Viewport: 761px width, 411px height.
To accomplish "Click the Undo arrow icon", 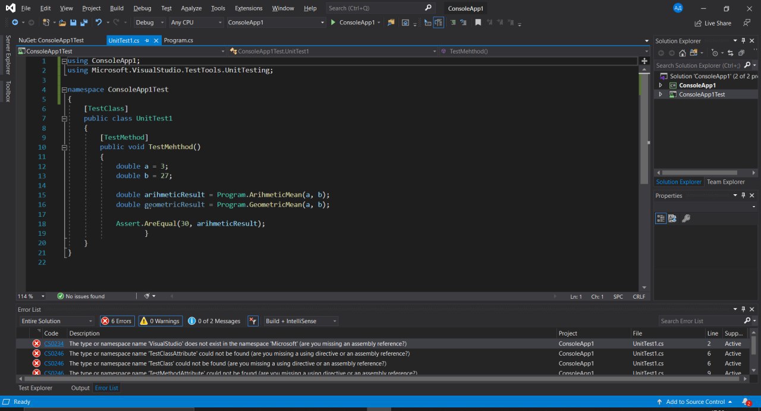I will (x=99, y=22).
